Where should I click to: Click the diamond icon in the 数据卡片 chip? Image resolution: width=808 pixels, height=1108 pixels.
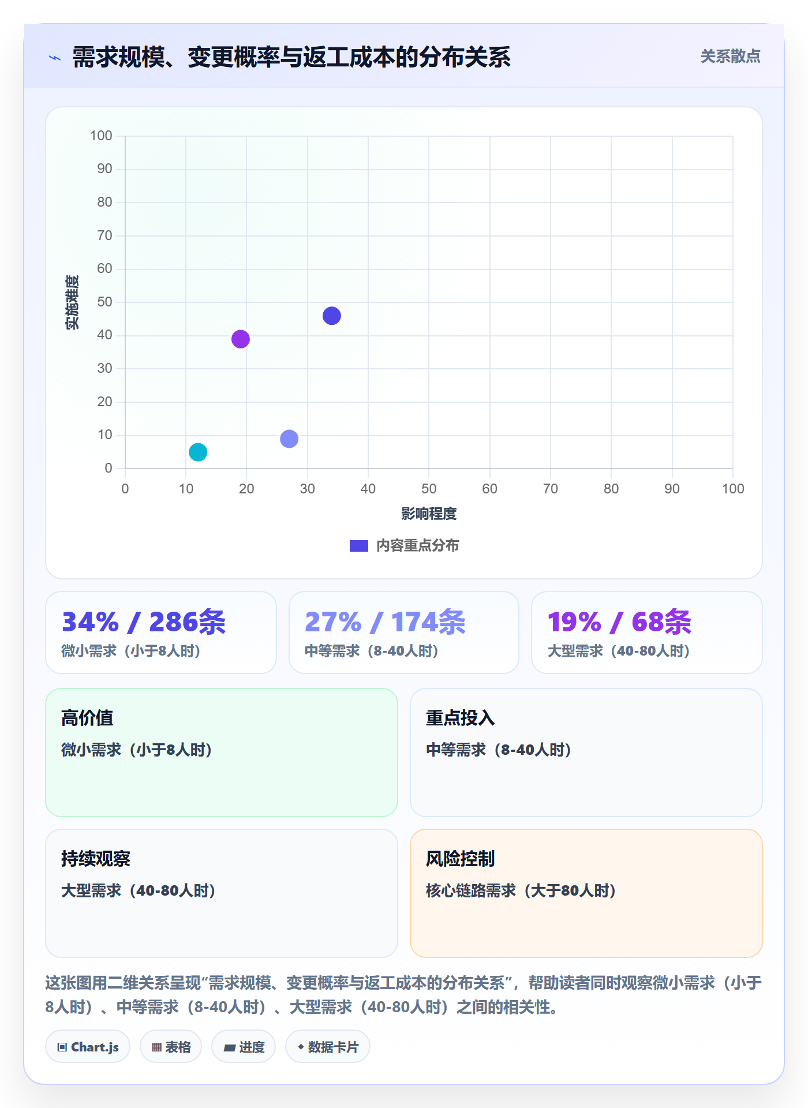point(301,1047)
